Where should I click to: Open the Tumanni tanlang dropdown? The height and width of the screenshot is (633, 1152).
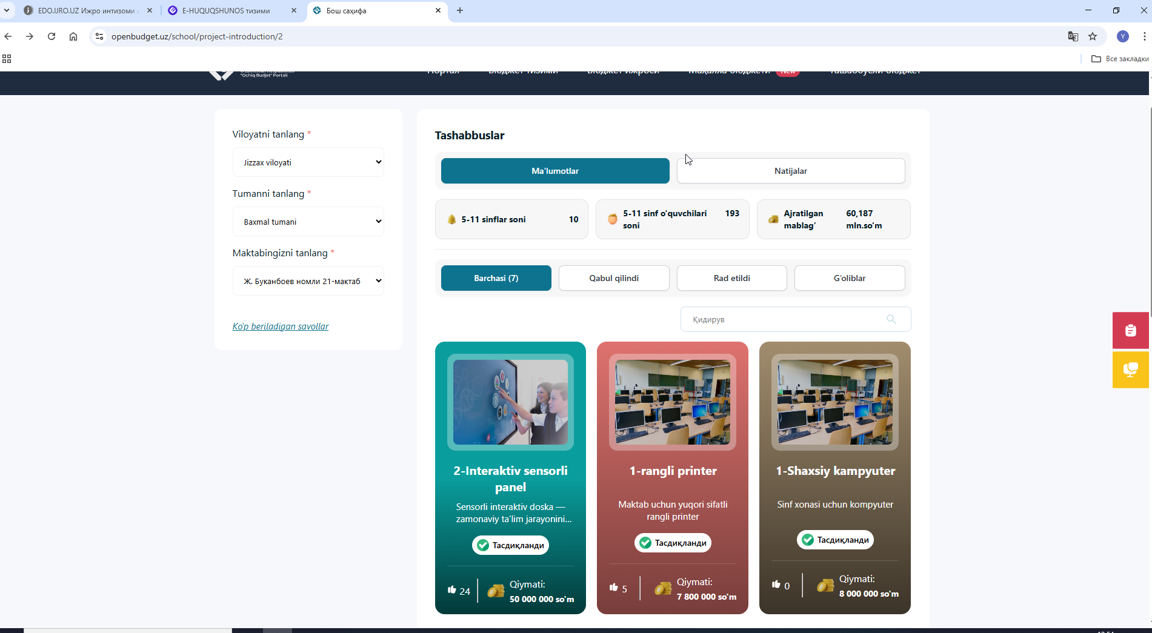[308, 222]
